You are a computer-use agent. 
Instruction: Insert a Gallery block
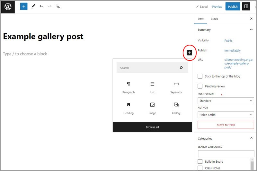[176, 109]
